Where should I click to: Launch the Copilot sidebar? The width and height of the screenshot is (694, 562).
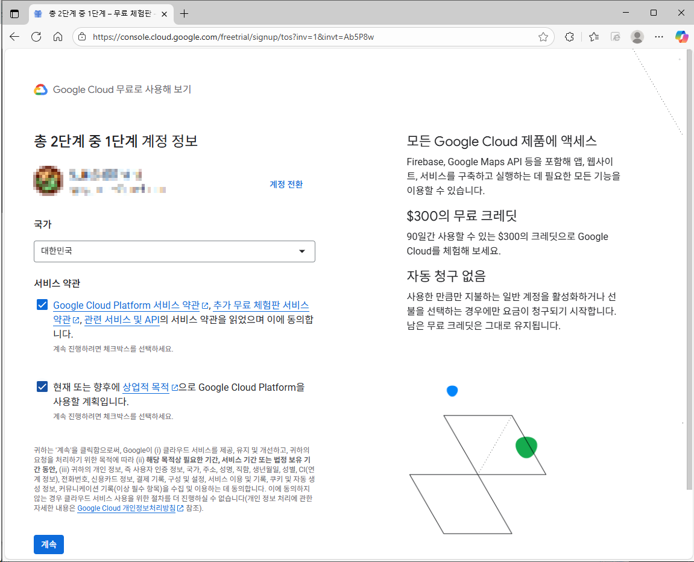click(x=681, y=37)
